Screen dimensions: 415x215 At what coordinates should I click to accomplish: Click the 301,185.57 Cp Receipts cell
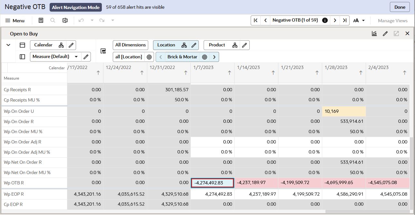tap(169, 90)
